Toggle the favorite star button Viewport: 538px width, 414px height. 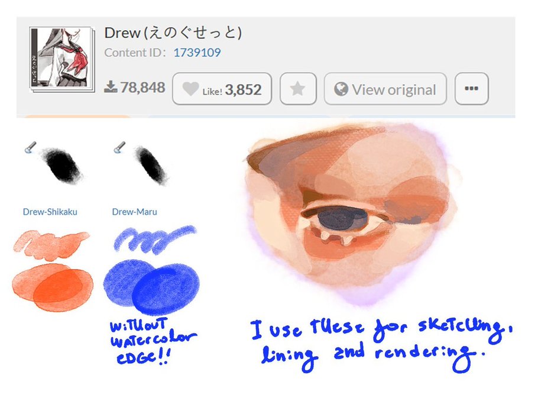[298, 89]
